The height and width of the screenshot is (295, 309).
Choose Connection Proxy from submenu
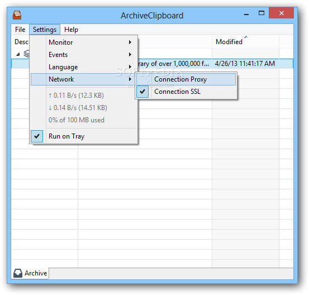point(186,79)
